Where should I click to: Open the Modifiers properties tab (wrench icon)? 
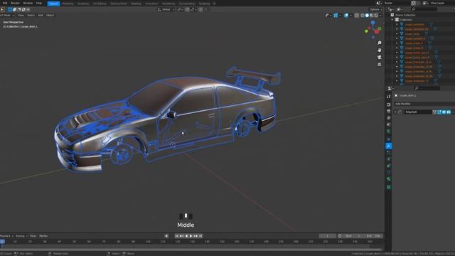click(x=389, y=146)
